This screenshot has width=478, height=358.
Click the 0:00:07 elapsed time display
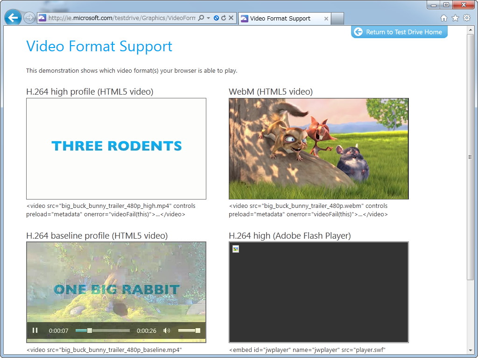pos(58,330)
